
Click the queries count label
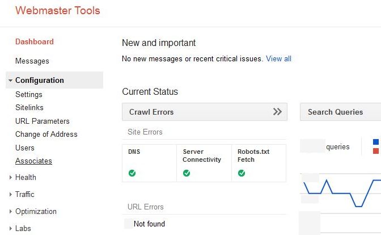click(x=338, y=146)
